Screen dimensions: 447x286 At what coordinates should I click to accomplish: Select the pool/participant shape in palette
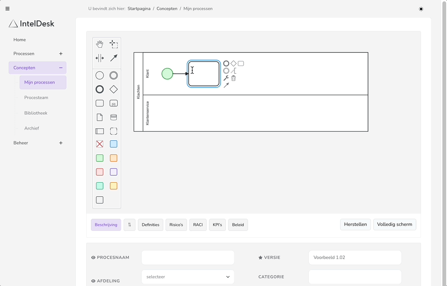pos(99,131)
